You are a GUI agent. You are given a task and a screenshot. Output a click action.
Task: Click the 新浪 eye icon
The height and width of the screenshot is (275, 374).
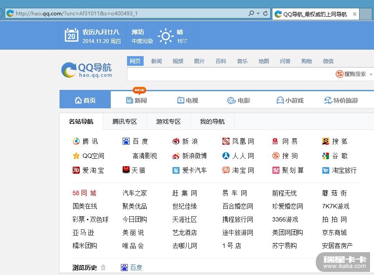coord(176,141)
